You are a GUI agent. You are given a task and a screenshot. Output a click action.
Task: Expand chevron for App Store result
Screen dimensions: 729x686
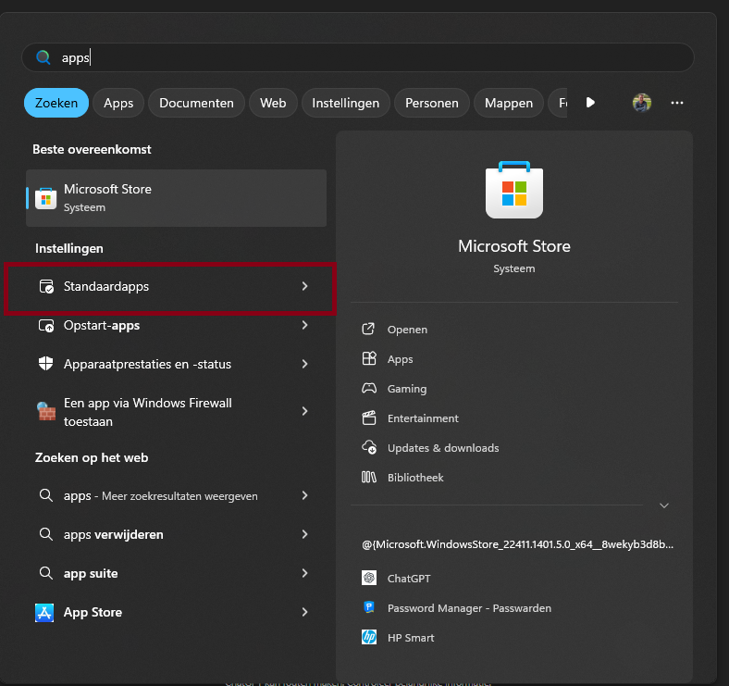tap(305, 613)
